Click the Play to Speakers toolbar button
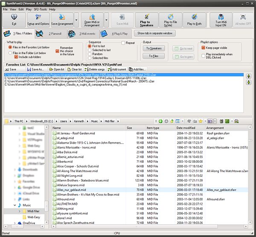 [x=146, y=20]
